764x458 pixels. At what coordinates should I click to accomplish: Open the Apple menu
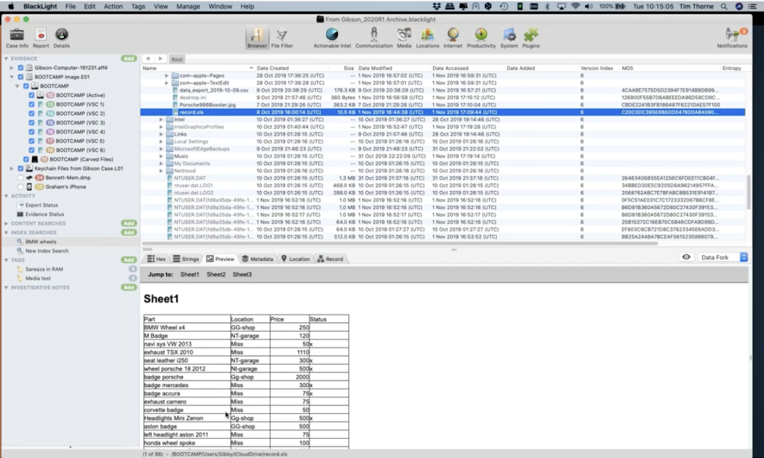pos(10,6)
